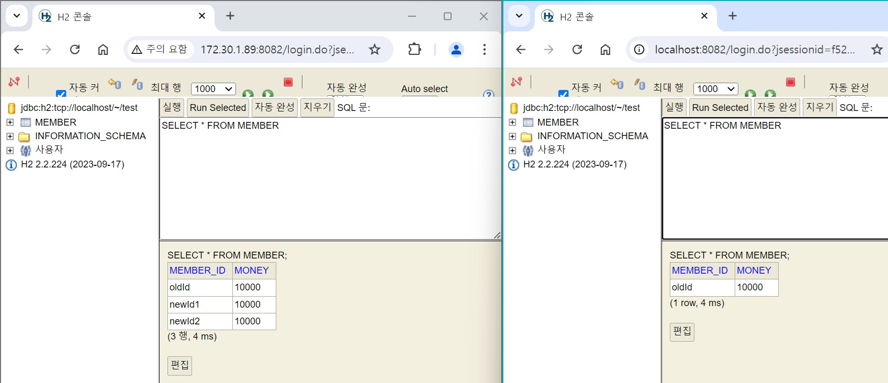Screen dimensions: 888x383
Task: Click the rollback icon in the localhost window
Action: pos(617,83)
